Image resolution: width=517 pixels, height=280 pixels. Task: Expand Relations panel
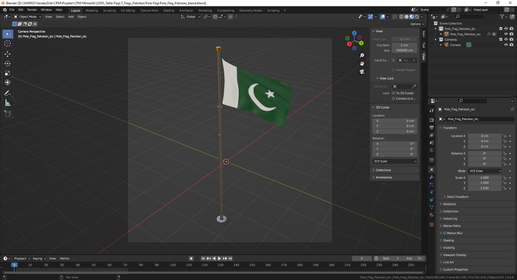449,204
